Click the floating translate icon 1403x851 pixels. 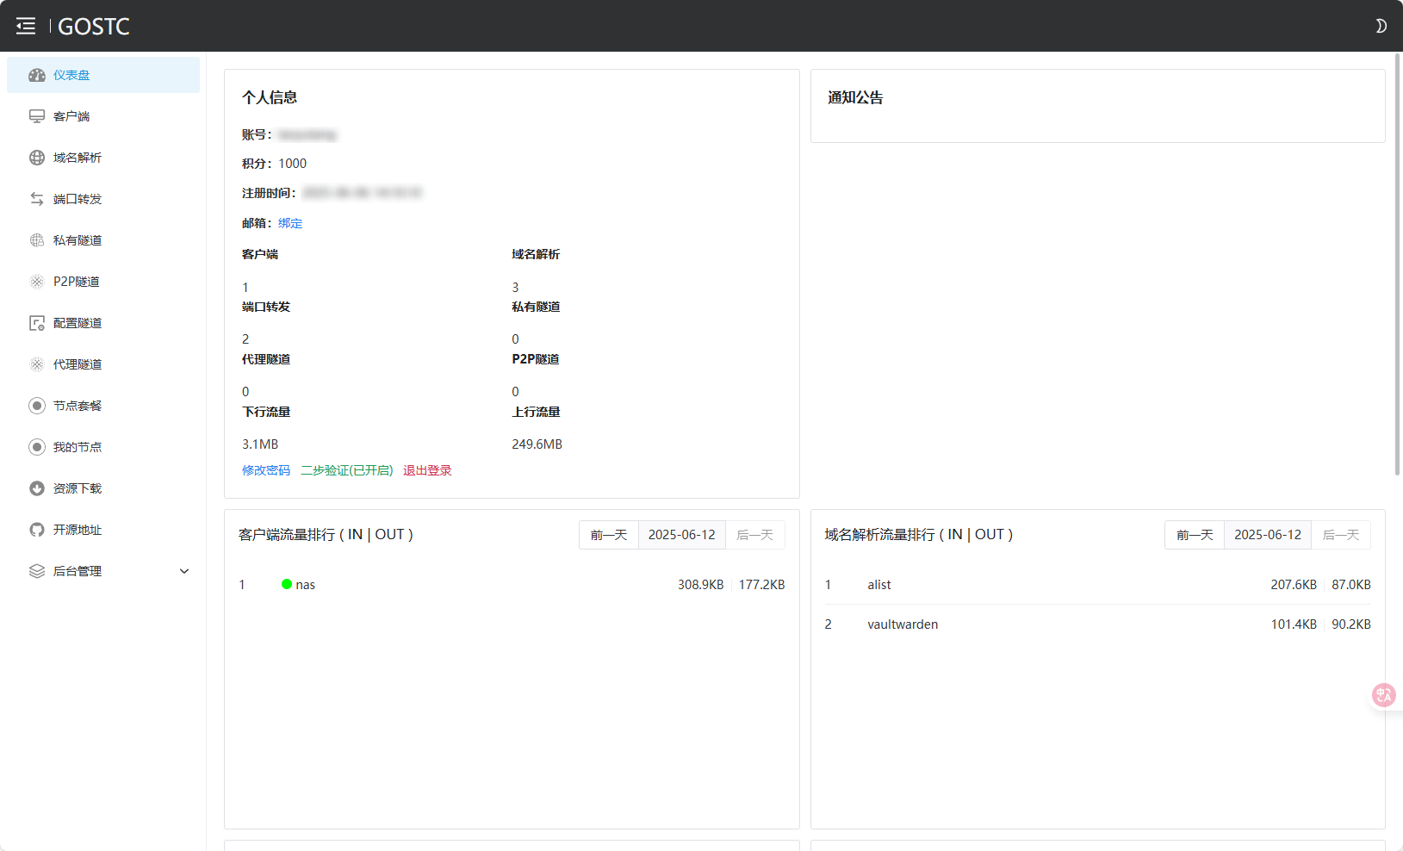(x=1384, y=694)
